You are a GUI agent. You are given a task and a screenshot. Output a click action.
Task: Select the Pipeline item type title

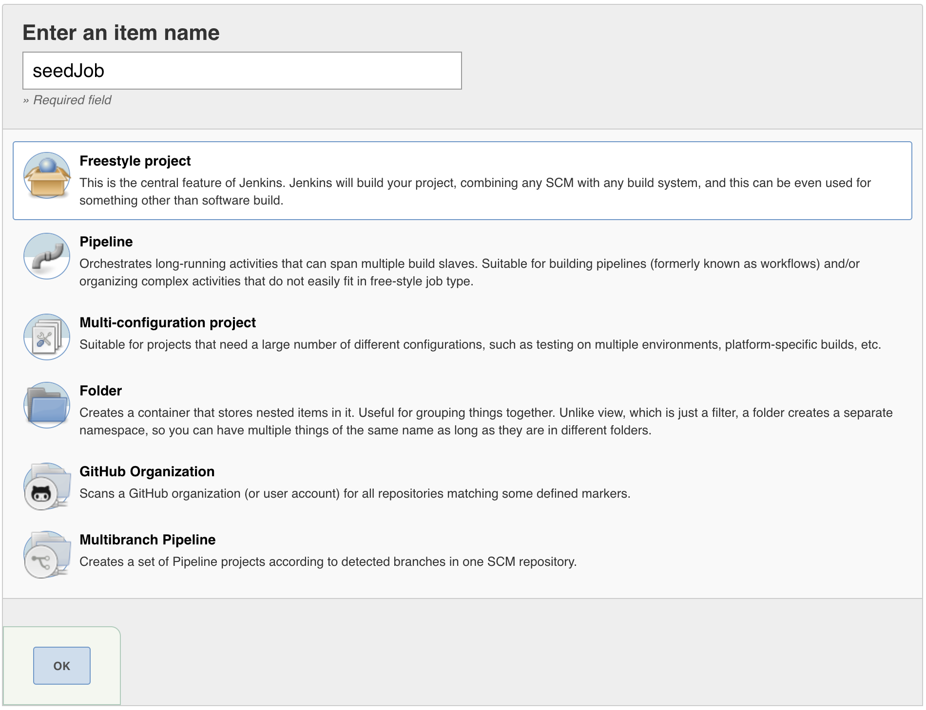[106, 242]
